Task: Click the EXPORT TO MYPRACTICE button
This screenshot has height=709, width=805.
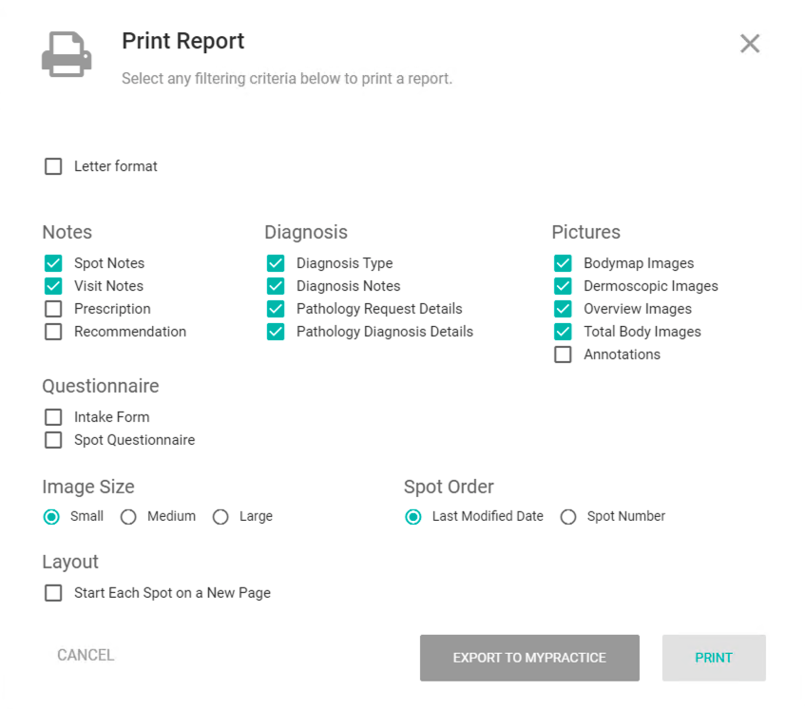Action: [529, 658]
